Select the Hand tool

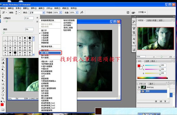[x=3, y=95]
